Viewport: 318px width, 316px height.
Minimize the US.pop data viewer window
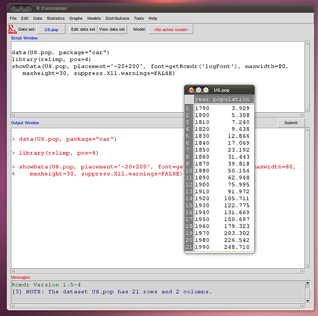199,90
